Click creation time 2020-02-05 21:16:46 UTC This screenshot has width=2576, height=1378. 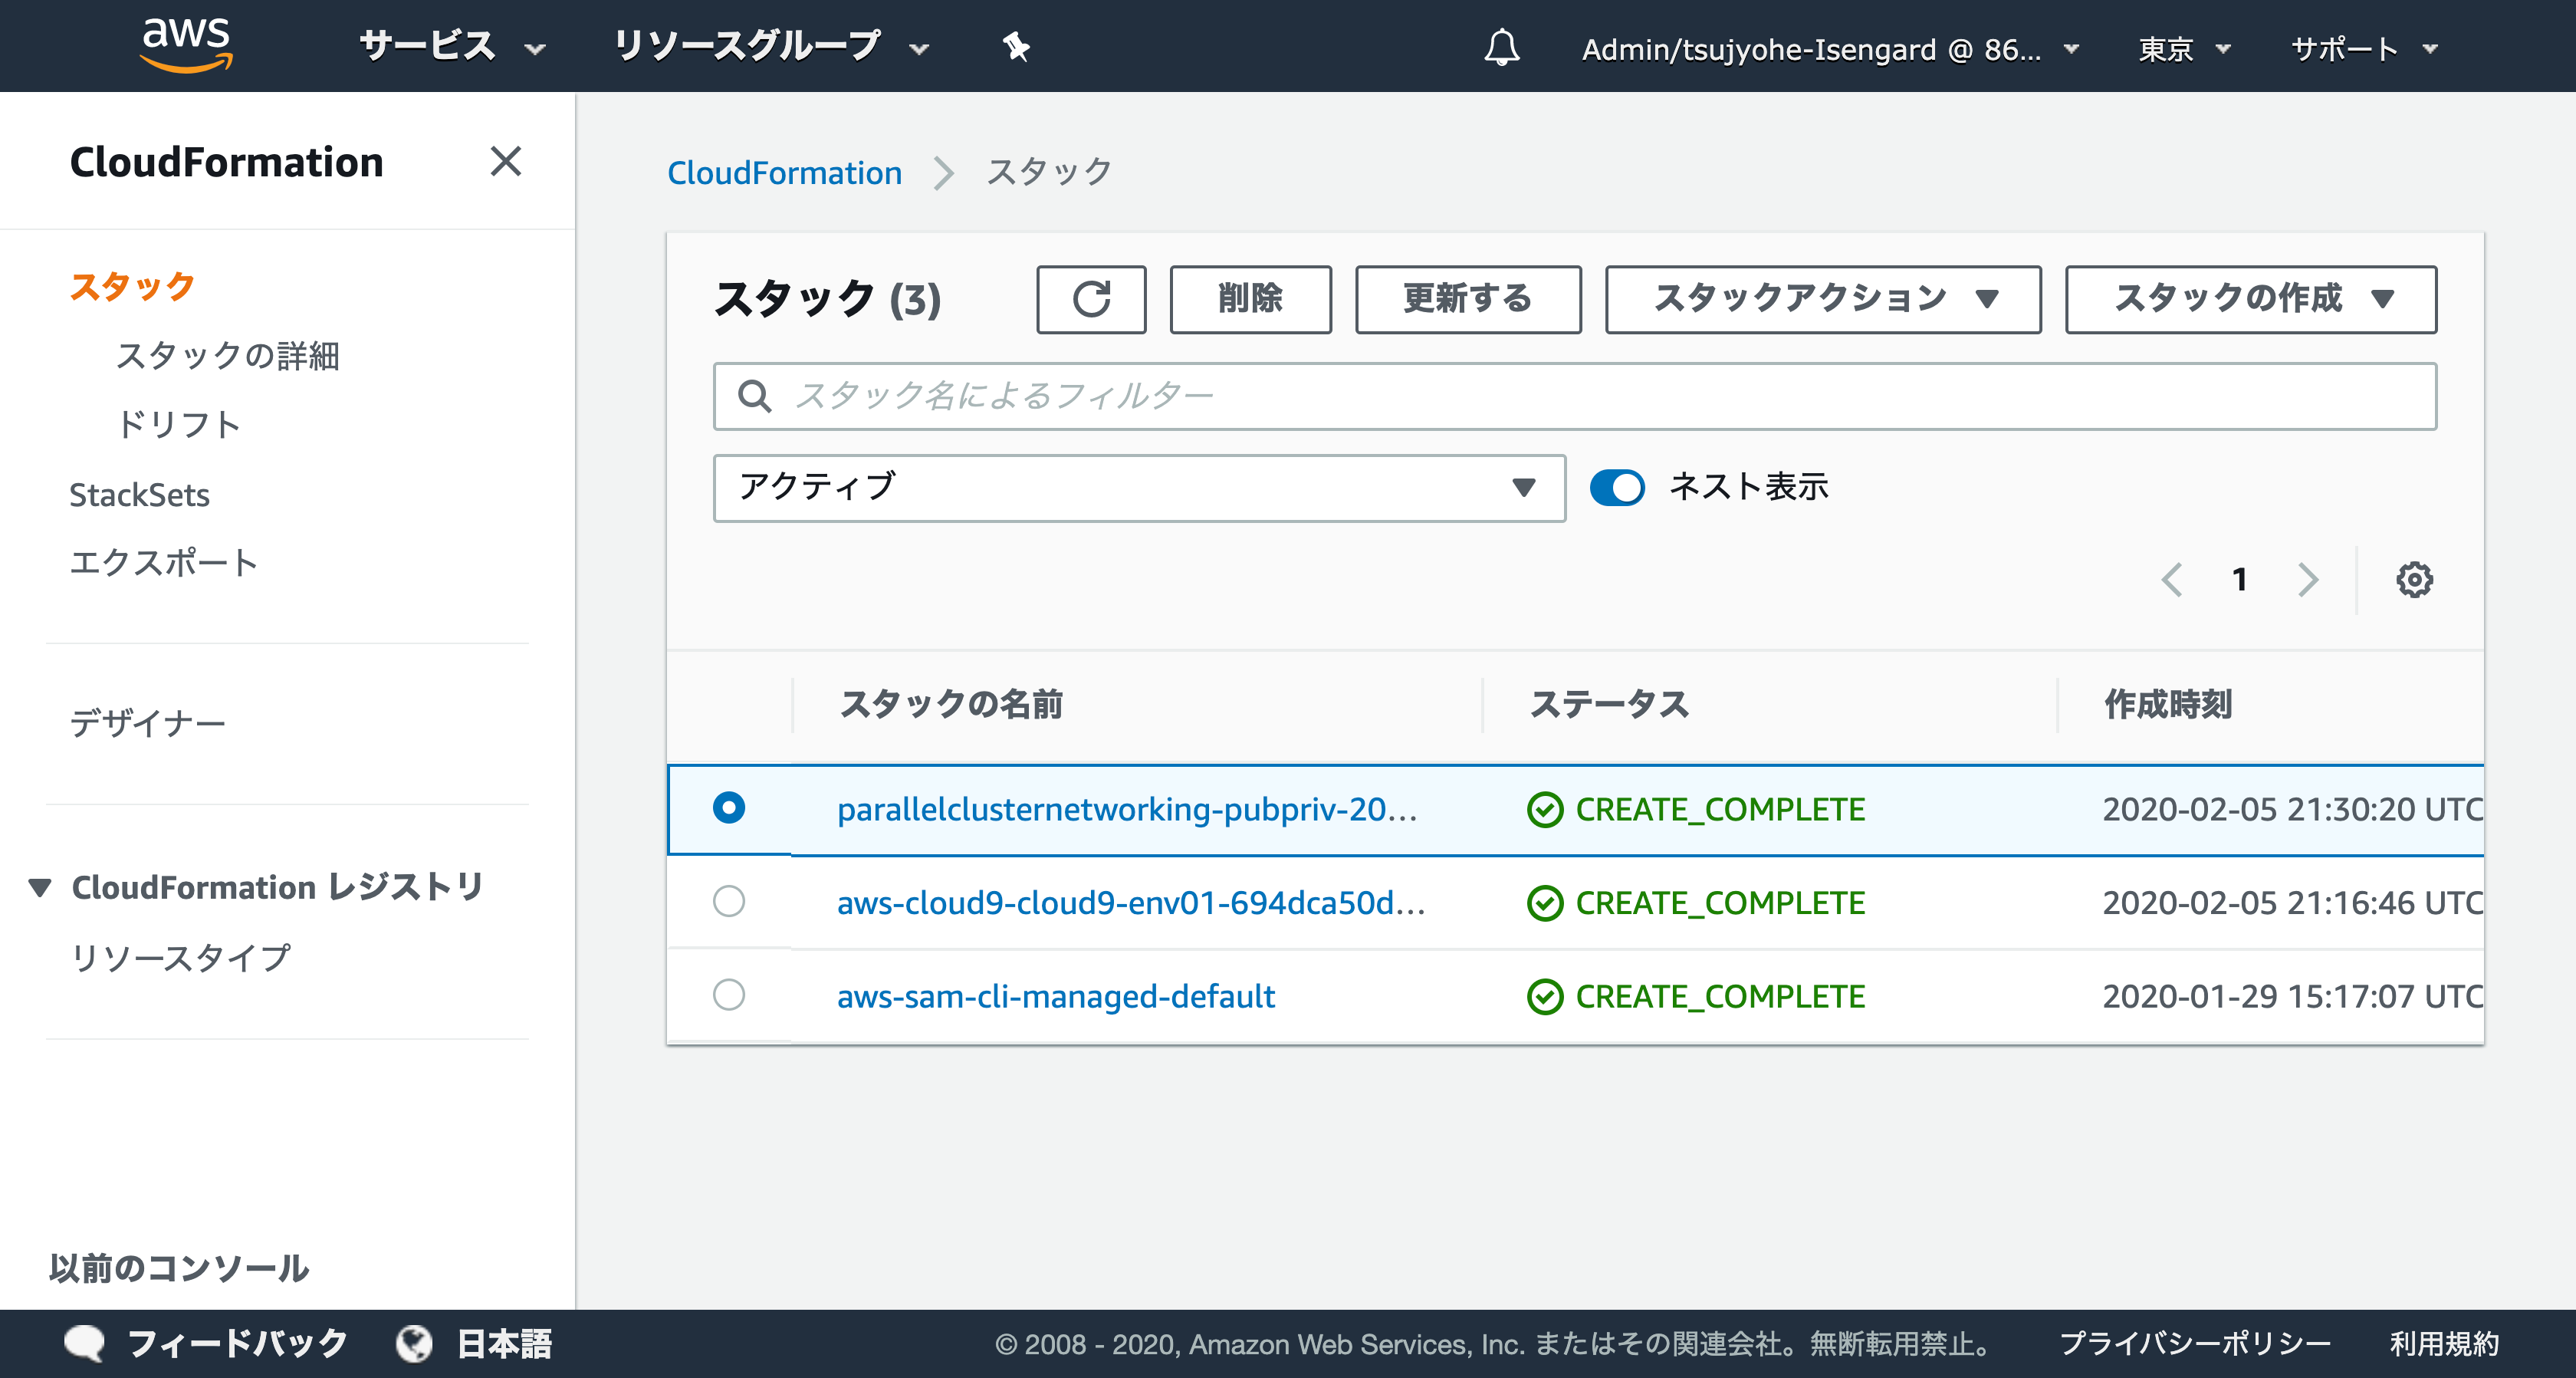[x=2292, y=903]
